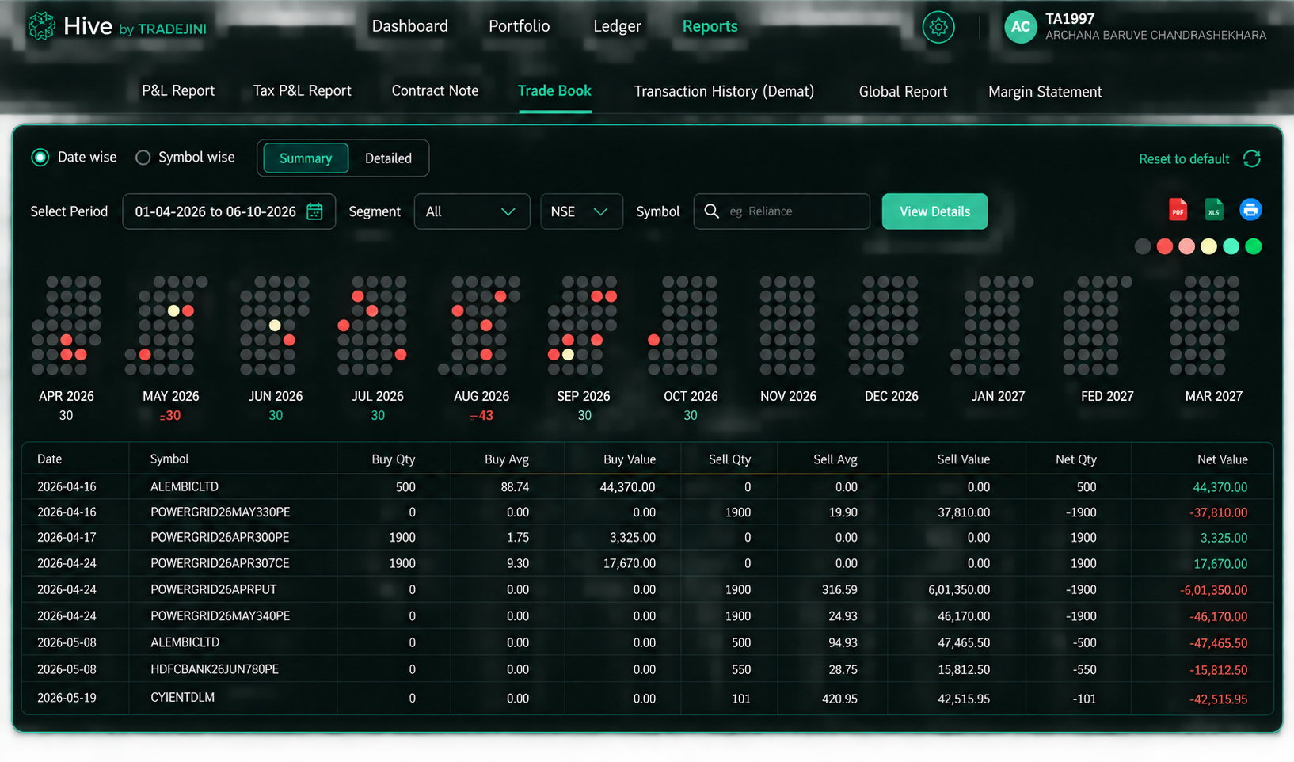The width and height of the screenshot is (1294, 762).
Task: Export trade book as PDF
Action: pos(1178,210)
